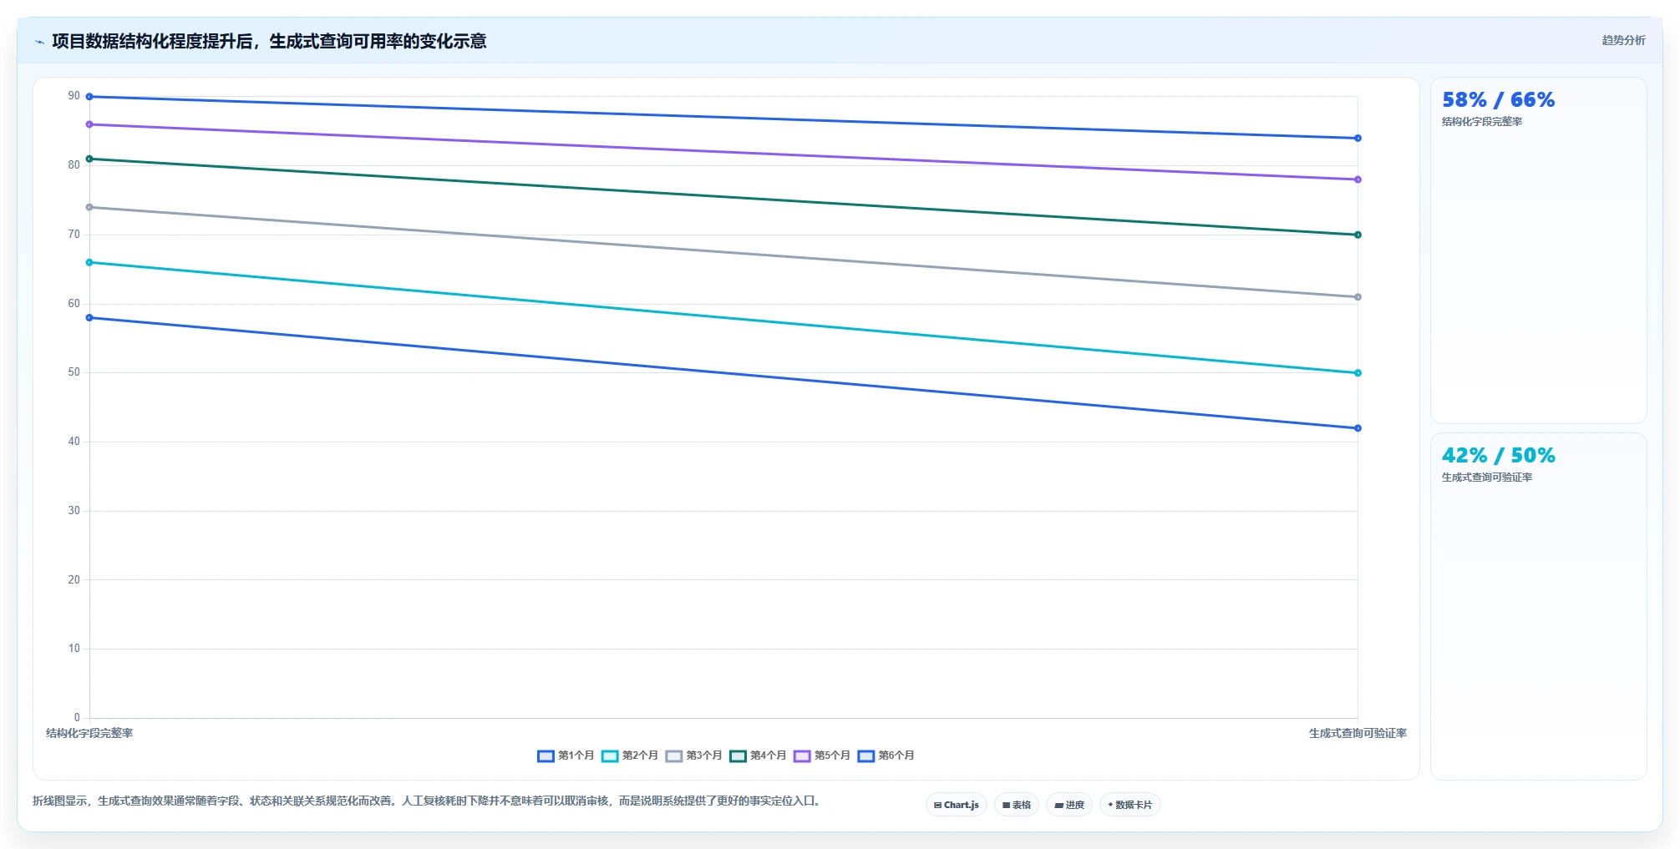Select right data point at value 84
The image size is (1680, 849).
coord(1358,139)
